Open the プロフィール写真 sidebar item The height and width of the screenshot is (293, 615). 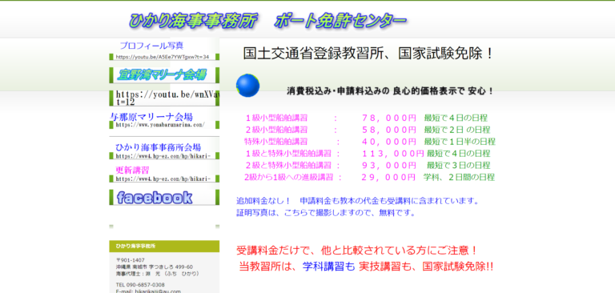[151, 46]
